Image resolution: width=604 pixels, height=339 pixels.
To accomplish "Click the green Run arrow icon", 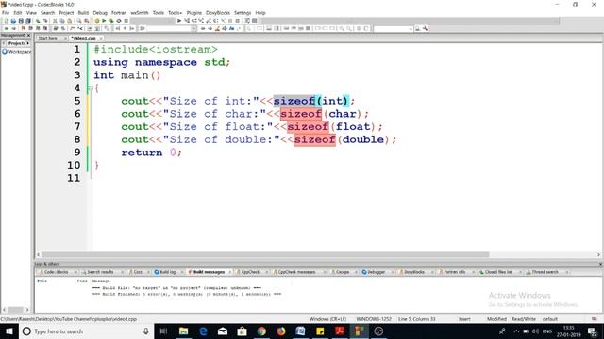I will click(x=104, y=21).
